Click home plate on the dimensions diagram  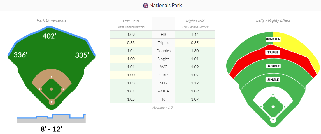click(x=51, y=102)
